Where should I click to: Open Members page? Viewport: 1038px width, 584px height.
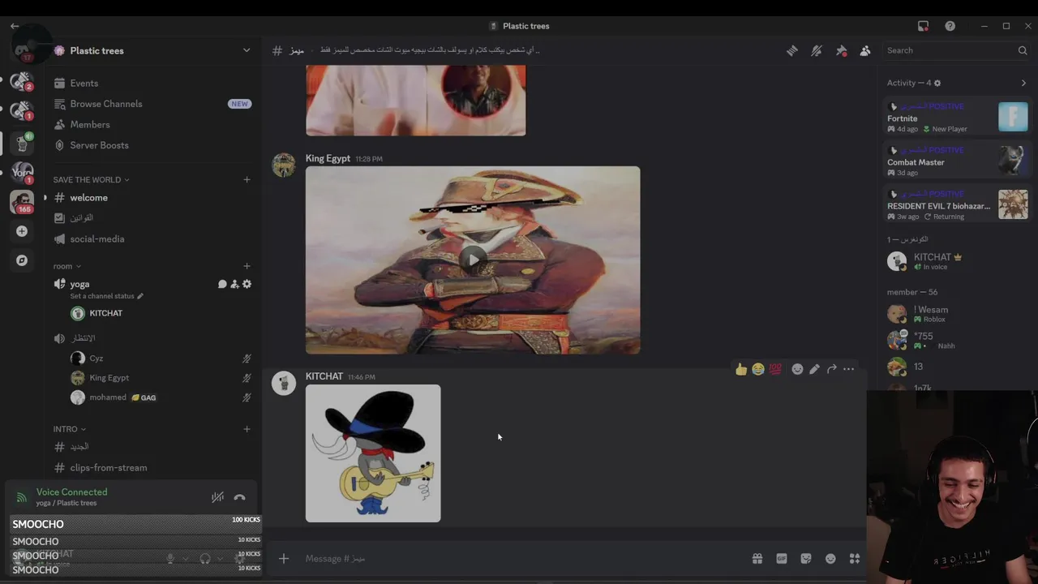[x=152, y=125]
